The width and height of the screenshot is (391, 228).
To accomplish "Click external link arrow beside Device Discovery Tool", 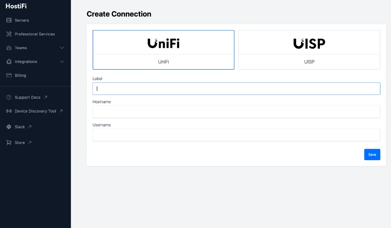I will coord(61,111).
